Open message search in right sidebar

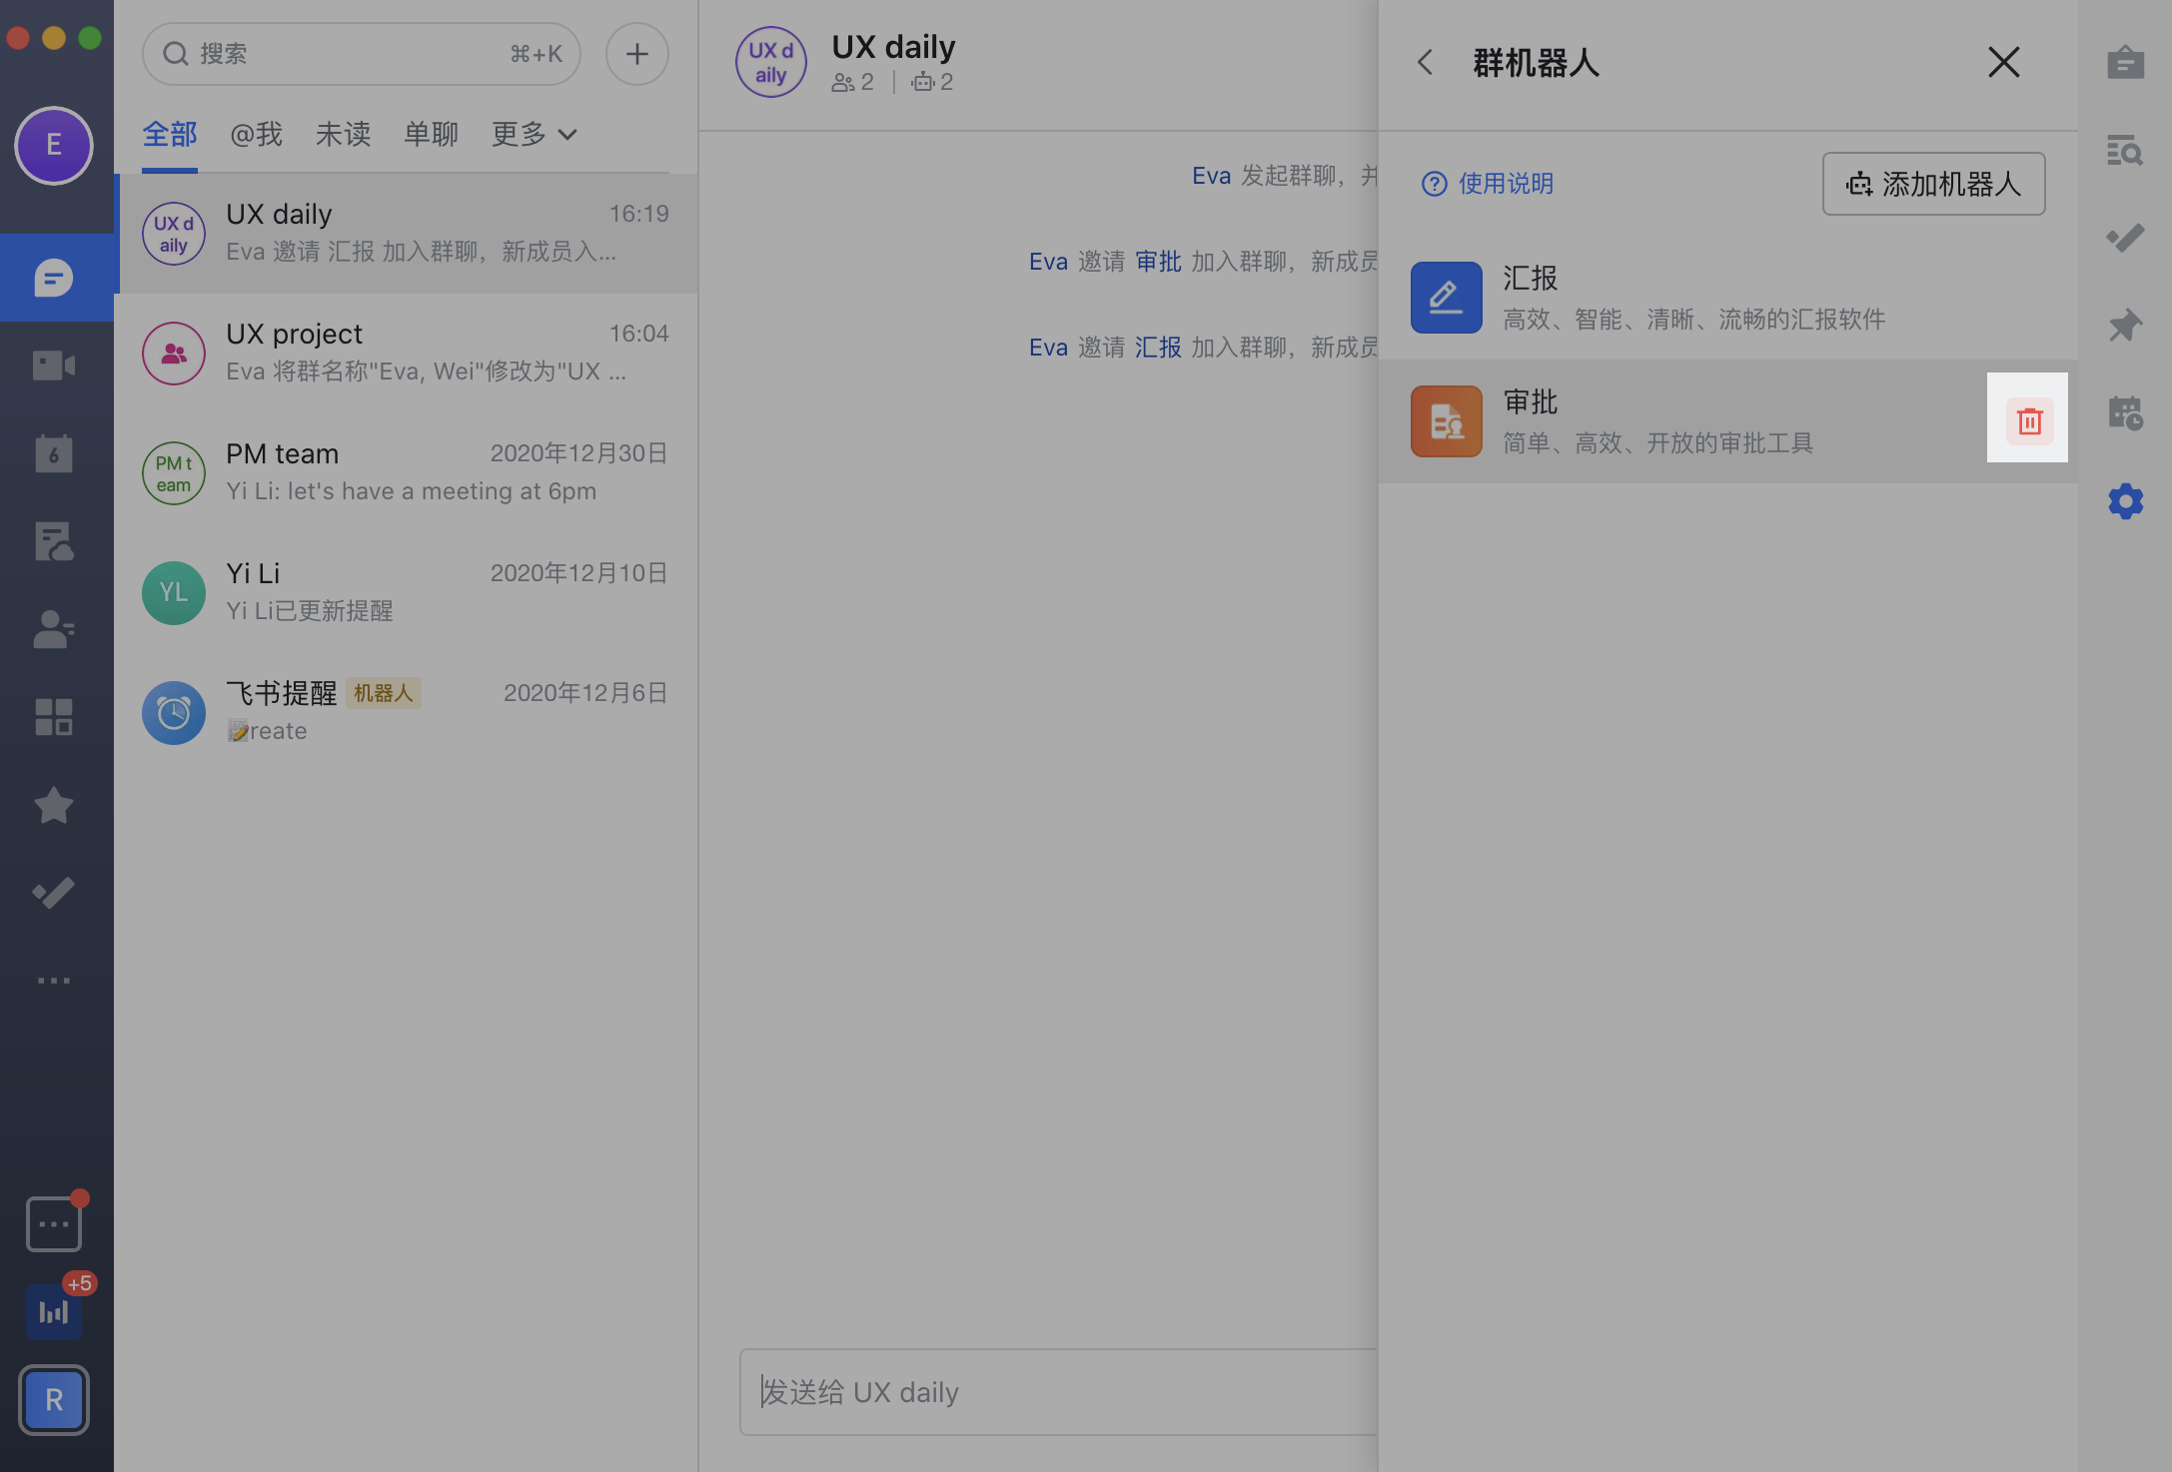(x=2126, y=151)
